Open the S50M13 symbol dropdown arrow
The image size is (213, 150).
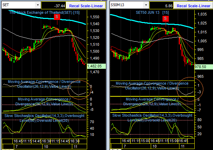click(146, 5)
